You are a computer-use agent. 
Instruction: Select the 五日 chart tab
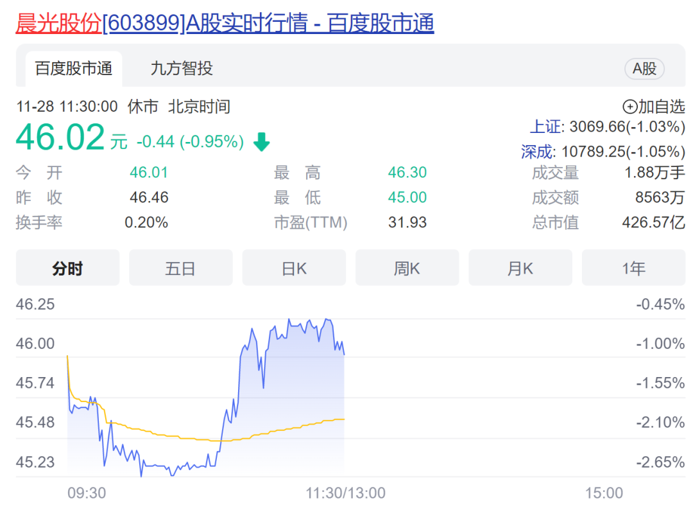[x=181, y=268]
